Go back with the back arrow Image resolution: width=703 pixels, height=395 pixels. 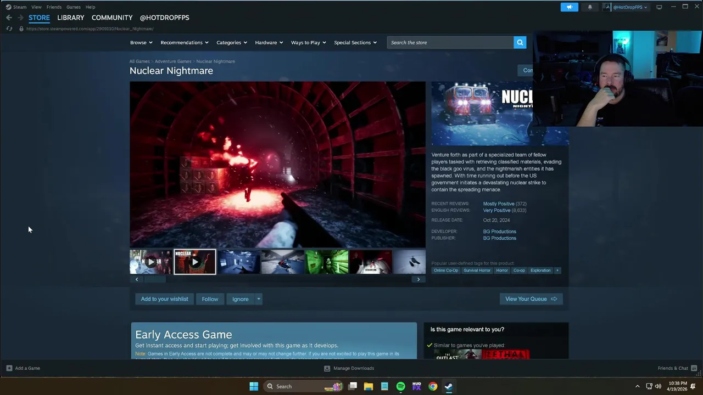click(9, 18)
